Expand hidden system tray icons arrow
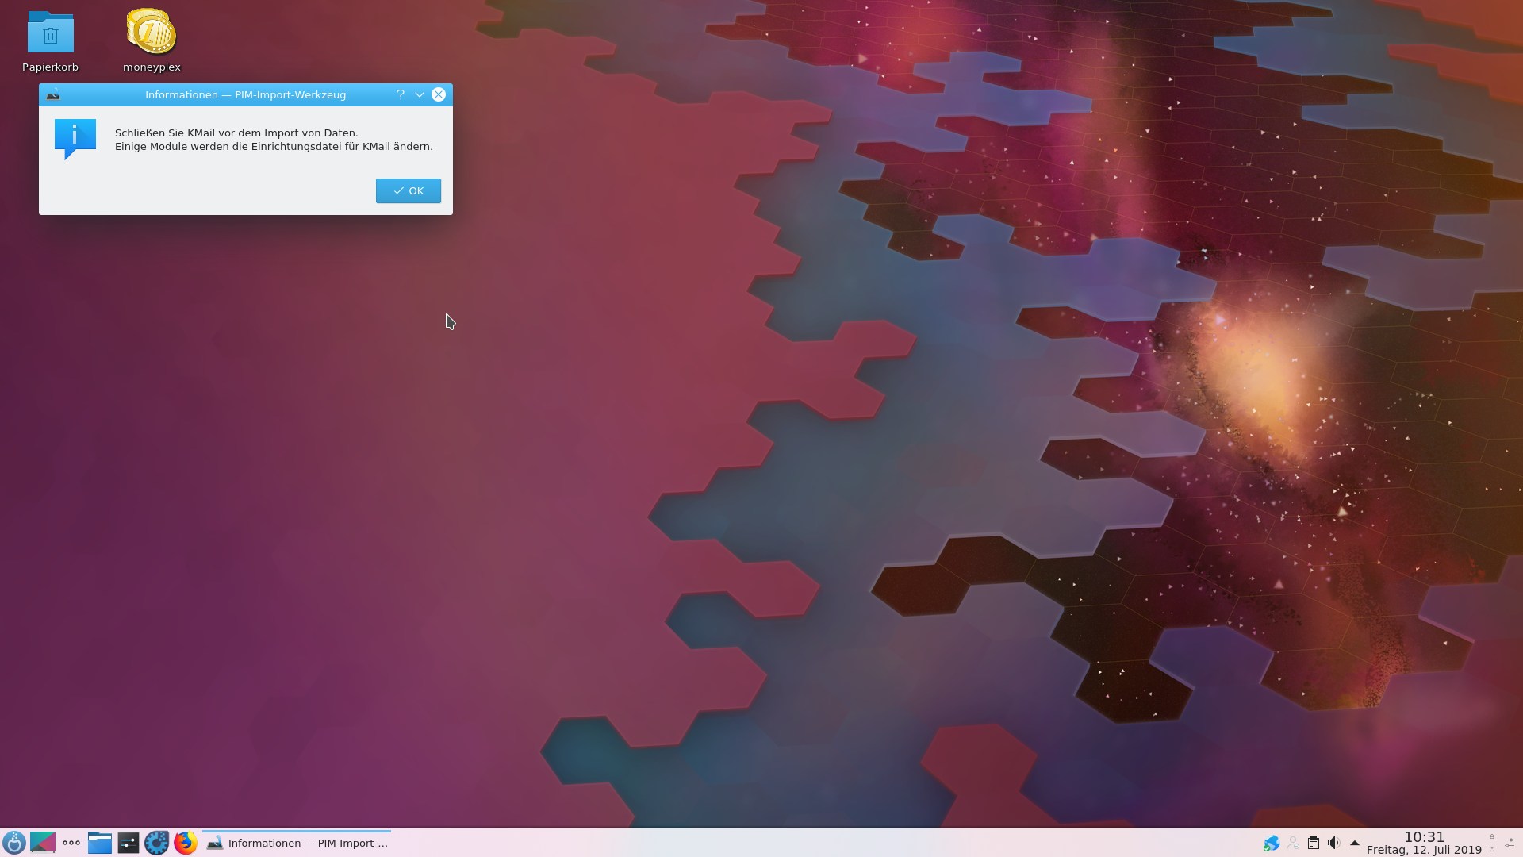 pos(1355,844)
